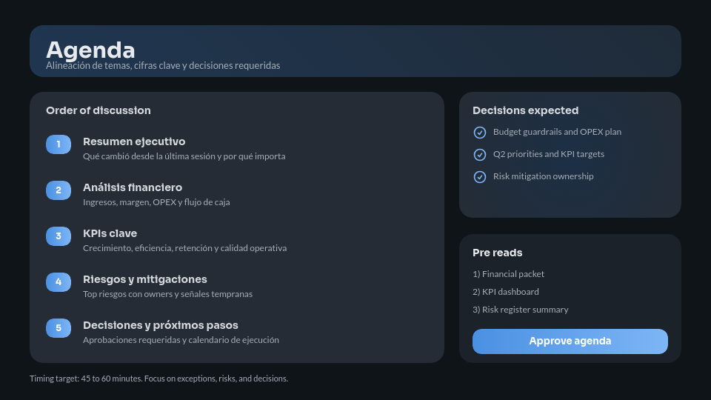Click the Decisions expected heading
The width and height of the screenshot is (711, 400).
click(x=525, y=110)
